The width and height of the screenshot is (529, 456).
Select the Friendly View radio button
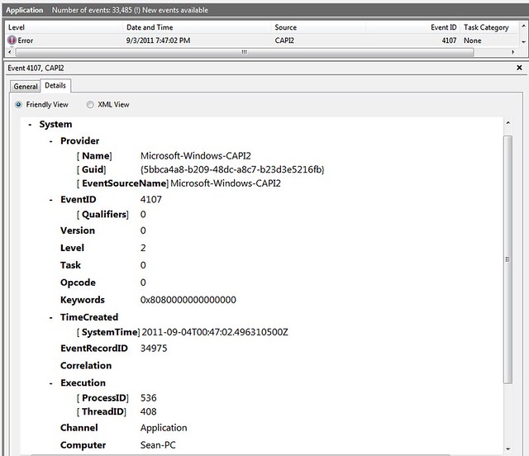pyautogui.click(x=18, y=105)
